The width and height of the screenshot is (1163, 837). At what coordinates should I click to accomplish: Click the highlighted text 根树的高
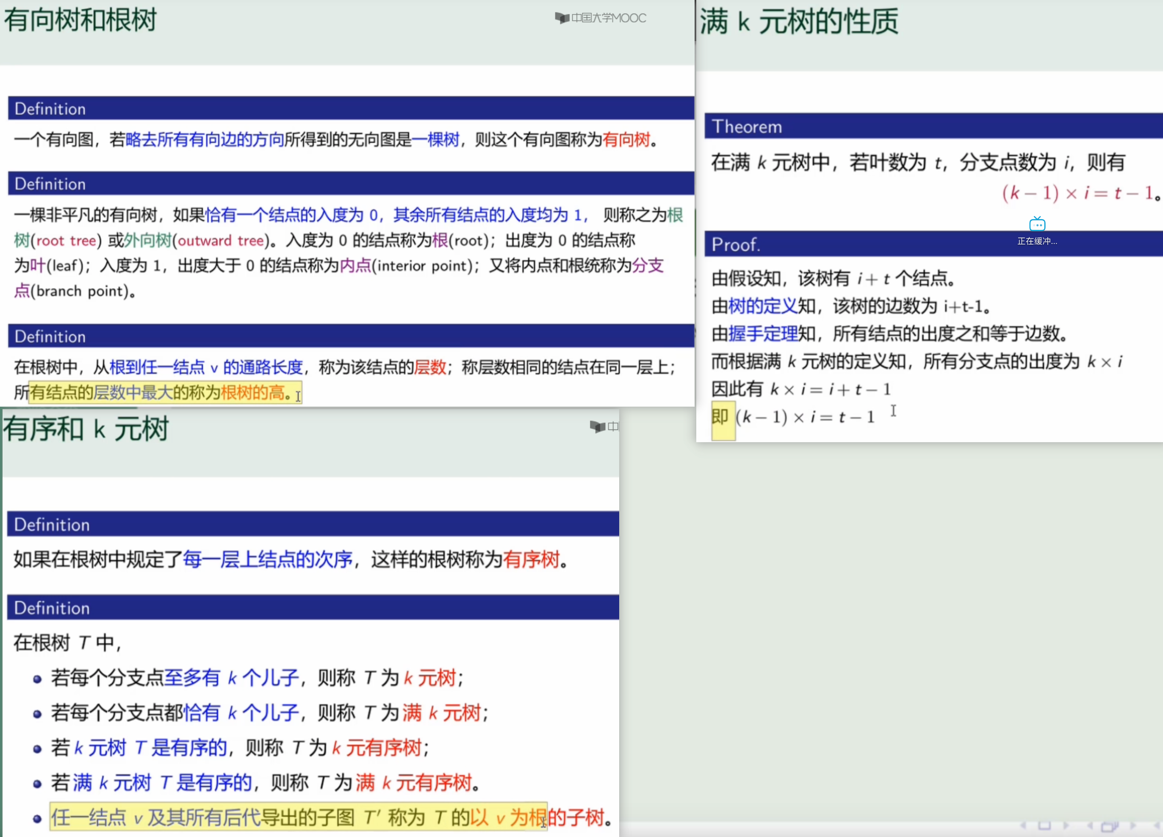click(x=252, y=393)
